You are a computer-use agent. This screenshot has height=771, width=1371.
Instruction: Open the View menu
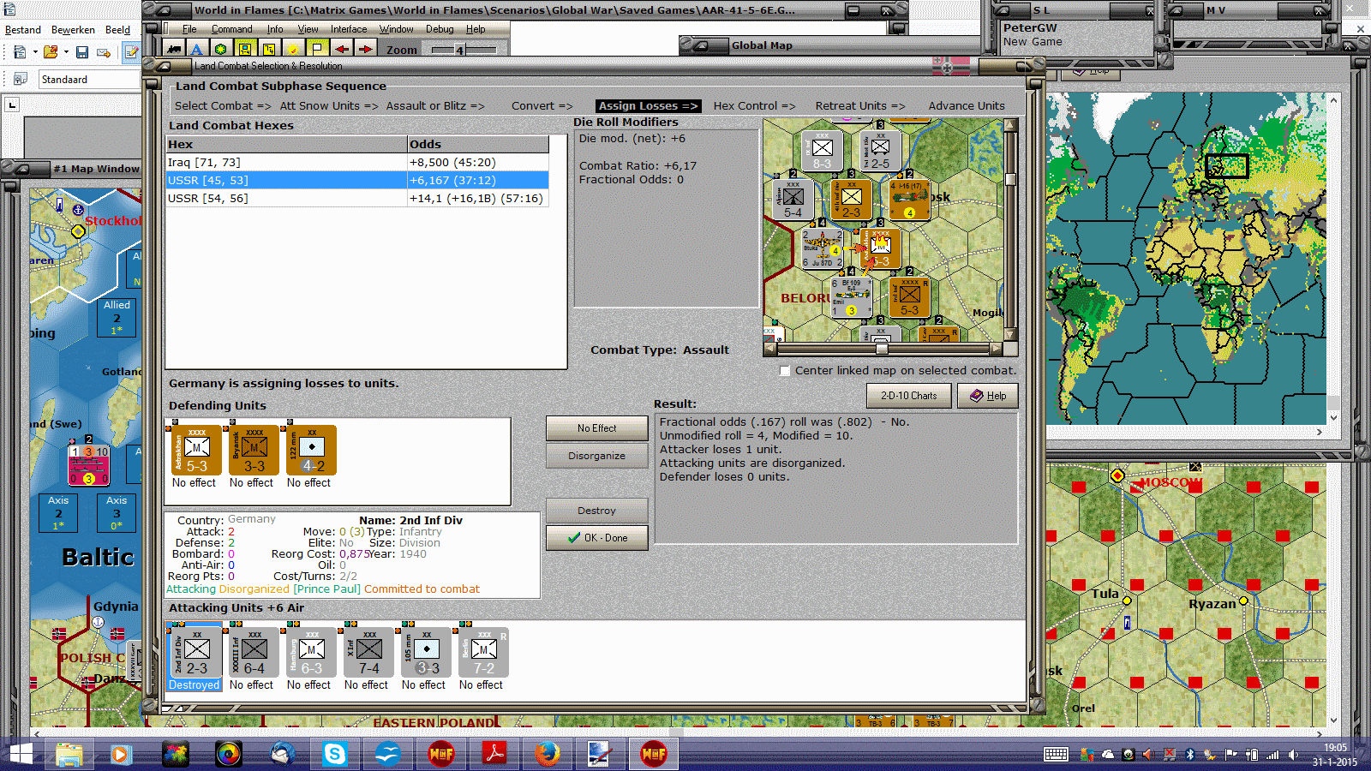point(308,29)
